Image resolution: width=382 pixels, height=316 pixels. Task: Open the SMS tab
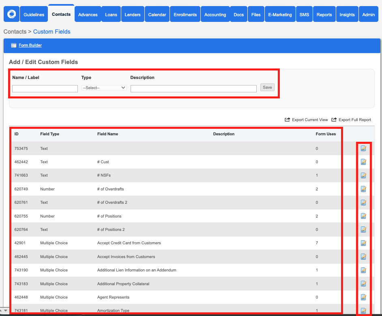click(x=304, y=15)
